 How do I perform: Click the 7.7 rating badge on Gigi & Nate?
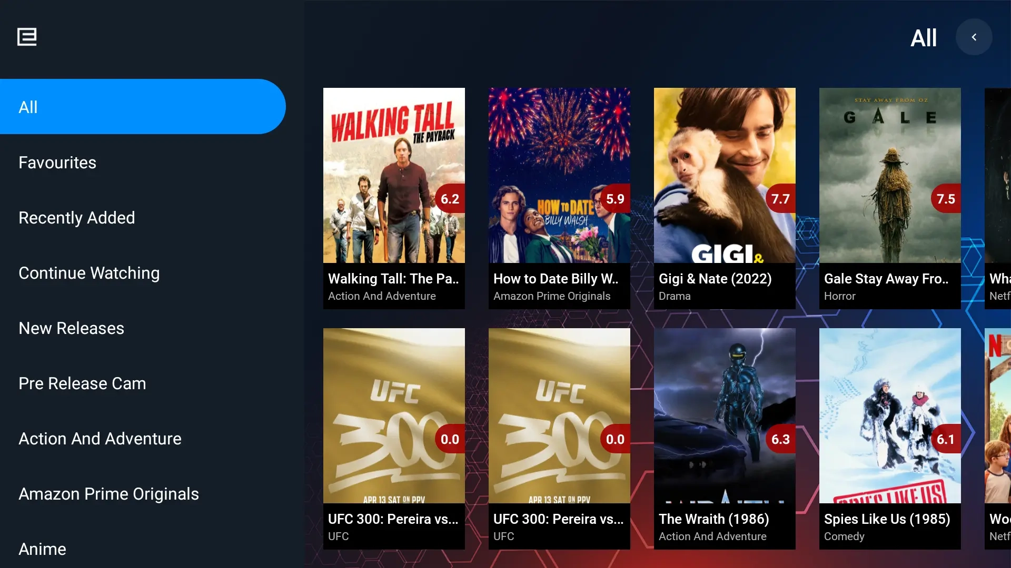(780, 199)
